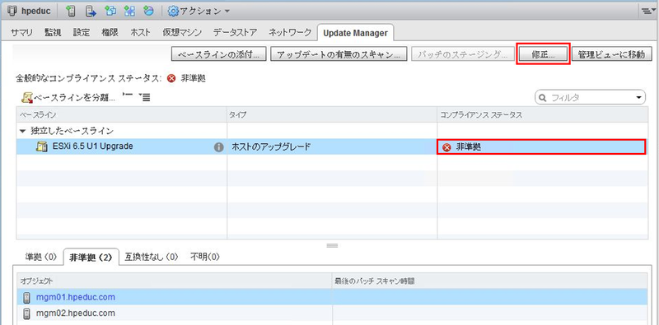Click the collapse-all icon beside ベースラインを分離

[127, 95]
